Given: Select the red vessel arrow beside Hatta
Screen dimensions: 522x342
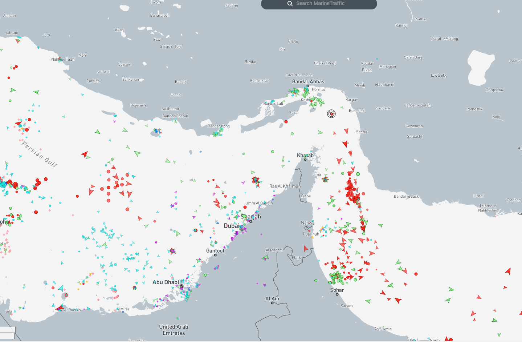Looking at the screenshot, I should (306, 249).
